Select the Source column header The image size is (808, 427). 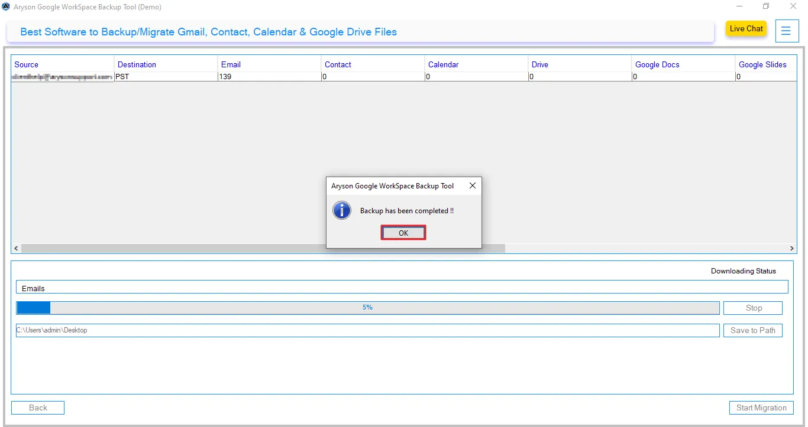click(26, 64)
